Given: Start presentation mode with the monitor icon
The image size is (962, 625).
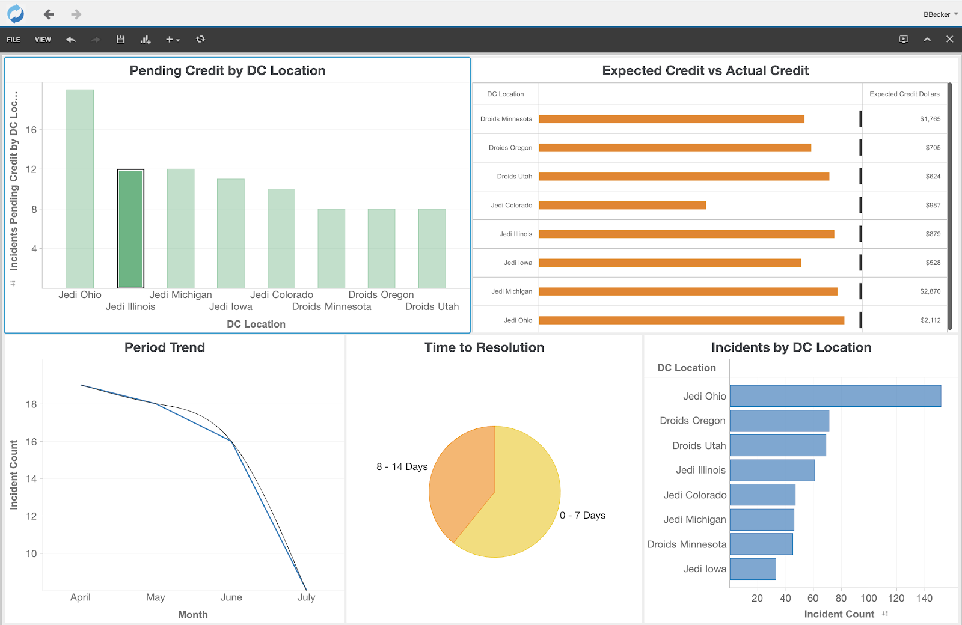Looking at the screenshot, I should coord(904,40).
